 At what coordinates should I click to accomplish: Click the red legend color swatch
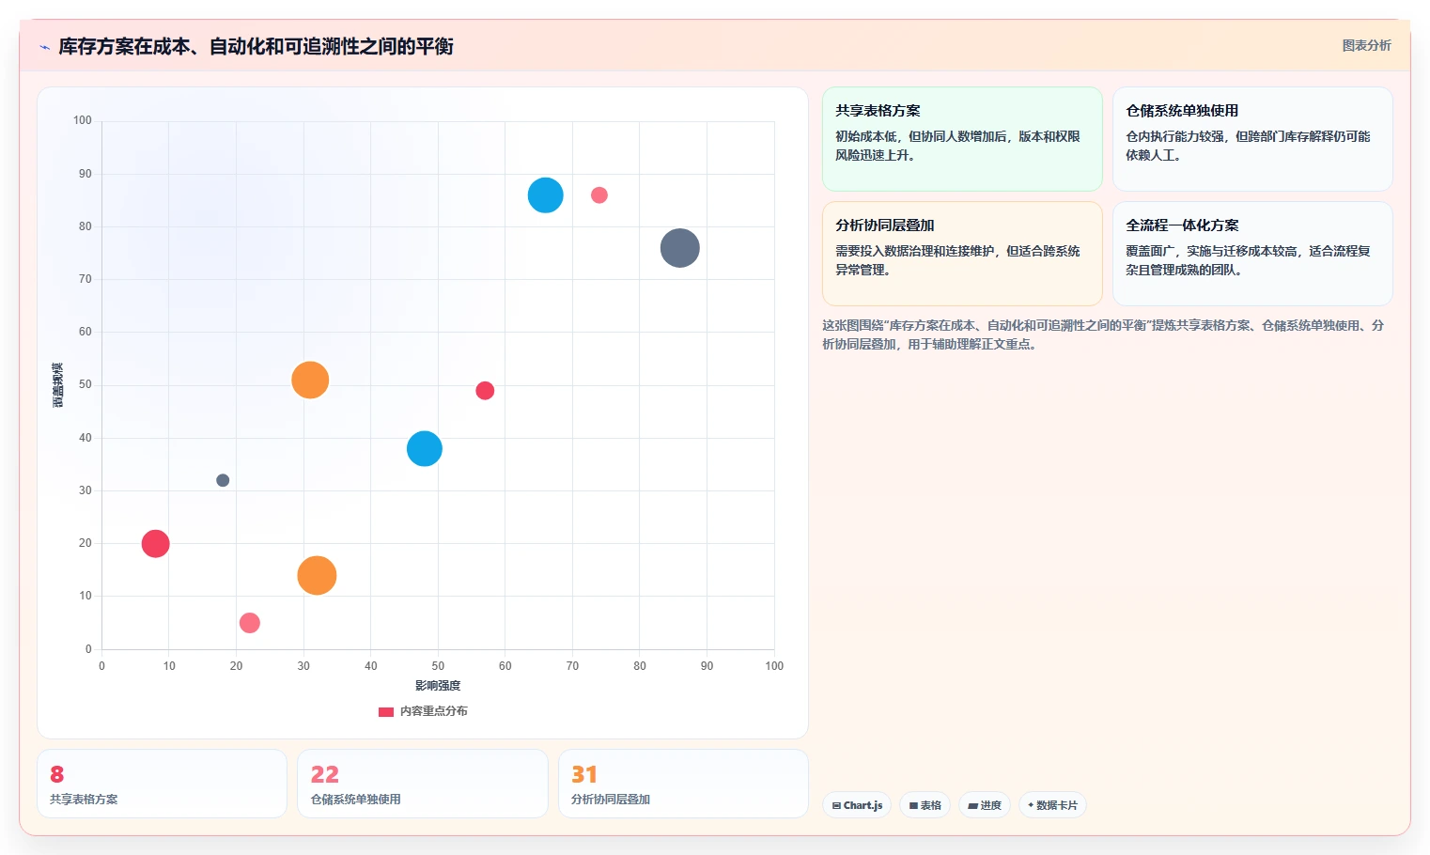point(386,711)
